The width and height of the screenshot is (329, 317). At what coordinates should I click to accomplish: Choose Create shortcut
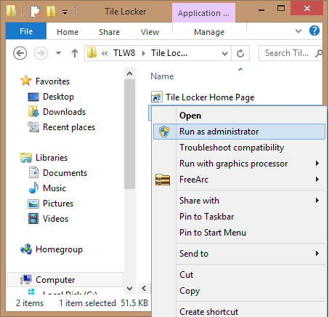(x=239, y=311)
